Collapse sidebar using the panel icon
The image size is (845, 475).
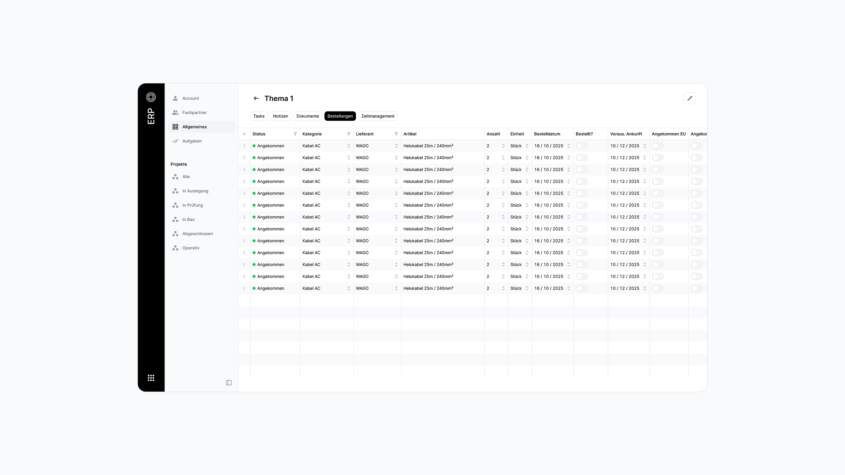[x=229, y=383]
